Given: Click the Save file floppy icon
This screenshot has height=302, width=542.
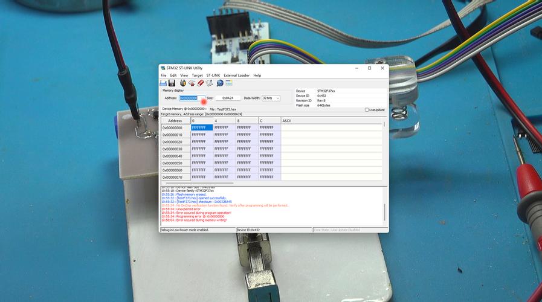Looking at the screenshot, I should click(172, 83).
